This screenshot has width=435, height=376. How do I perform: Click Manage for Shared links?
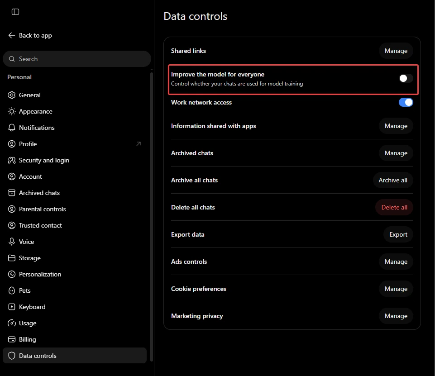(x=396, y=51)
